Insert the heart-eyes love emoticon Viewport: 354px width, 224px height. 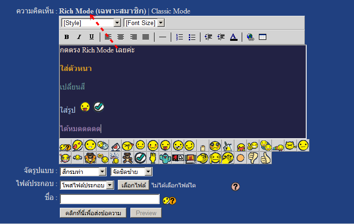tap(77, 146)
